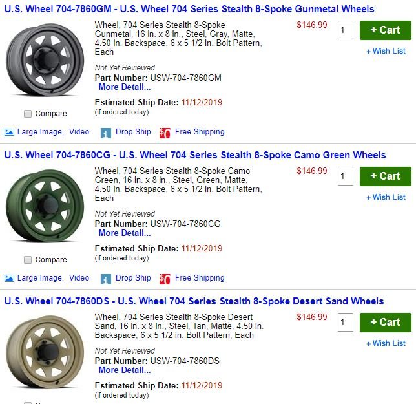Click the Drop Ship info icon for Camo Green wheel
Screen dimensions: 416x404
tap(105, 279)
